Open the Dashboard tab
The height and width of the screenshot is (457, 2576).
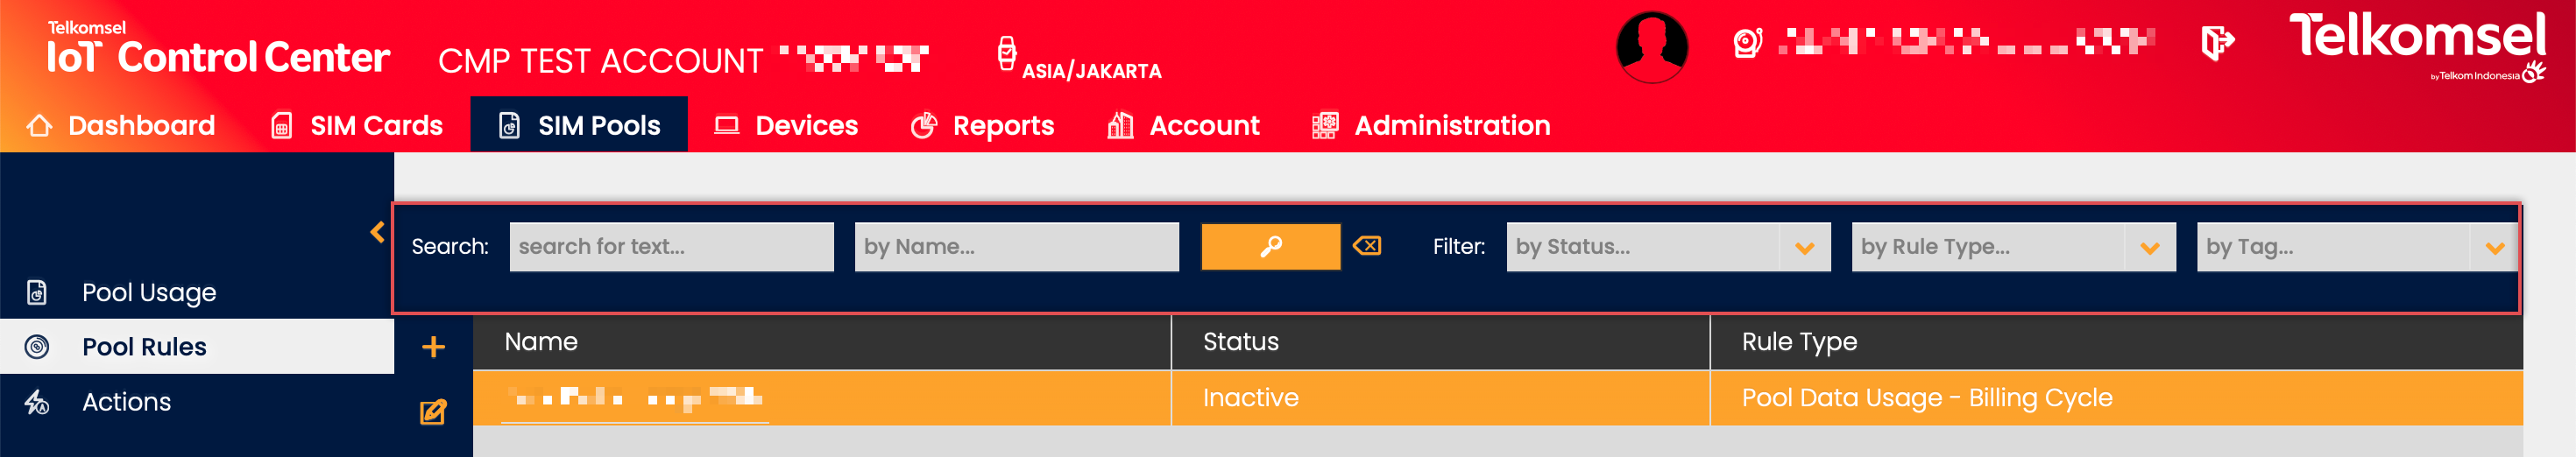point(121,125)
